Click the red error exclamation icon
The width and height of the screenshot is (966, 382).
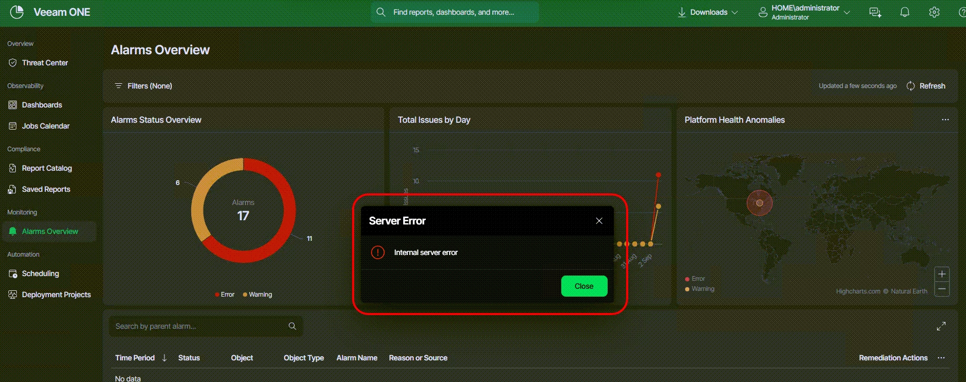pyautogui.click(x=378, y=252)
